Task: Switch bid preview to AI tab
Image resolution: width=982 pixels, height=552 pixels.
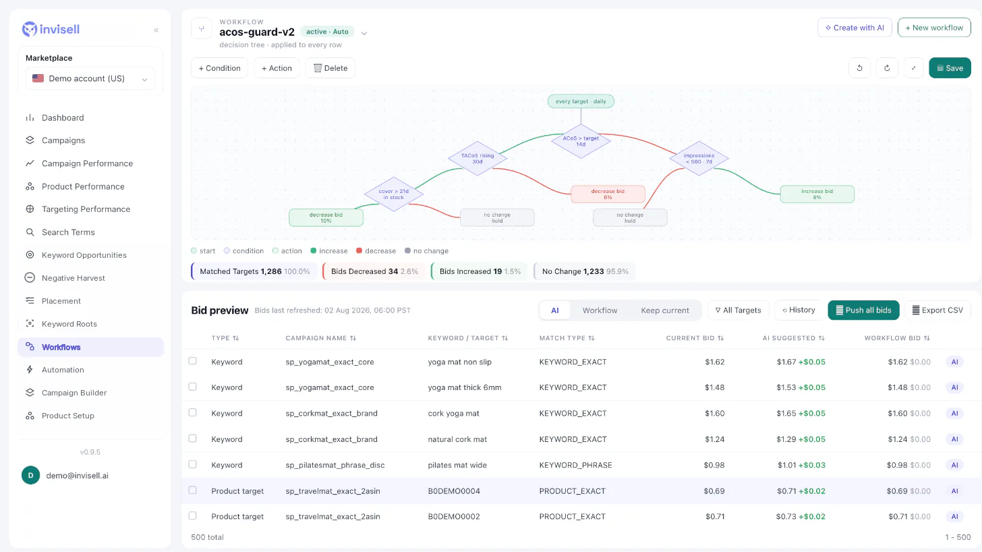Action: coord(555,310)
